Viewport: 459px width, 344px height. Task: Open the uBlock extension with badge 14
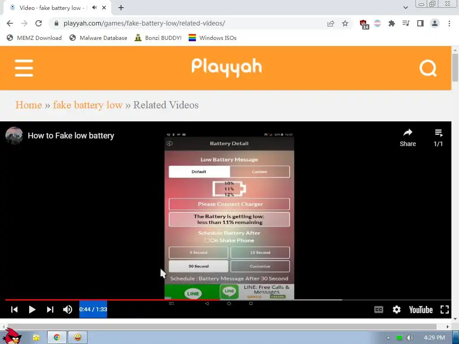point(364,24)
